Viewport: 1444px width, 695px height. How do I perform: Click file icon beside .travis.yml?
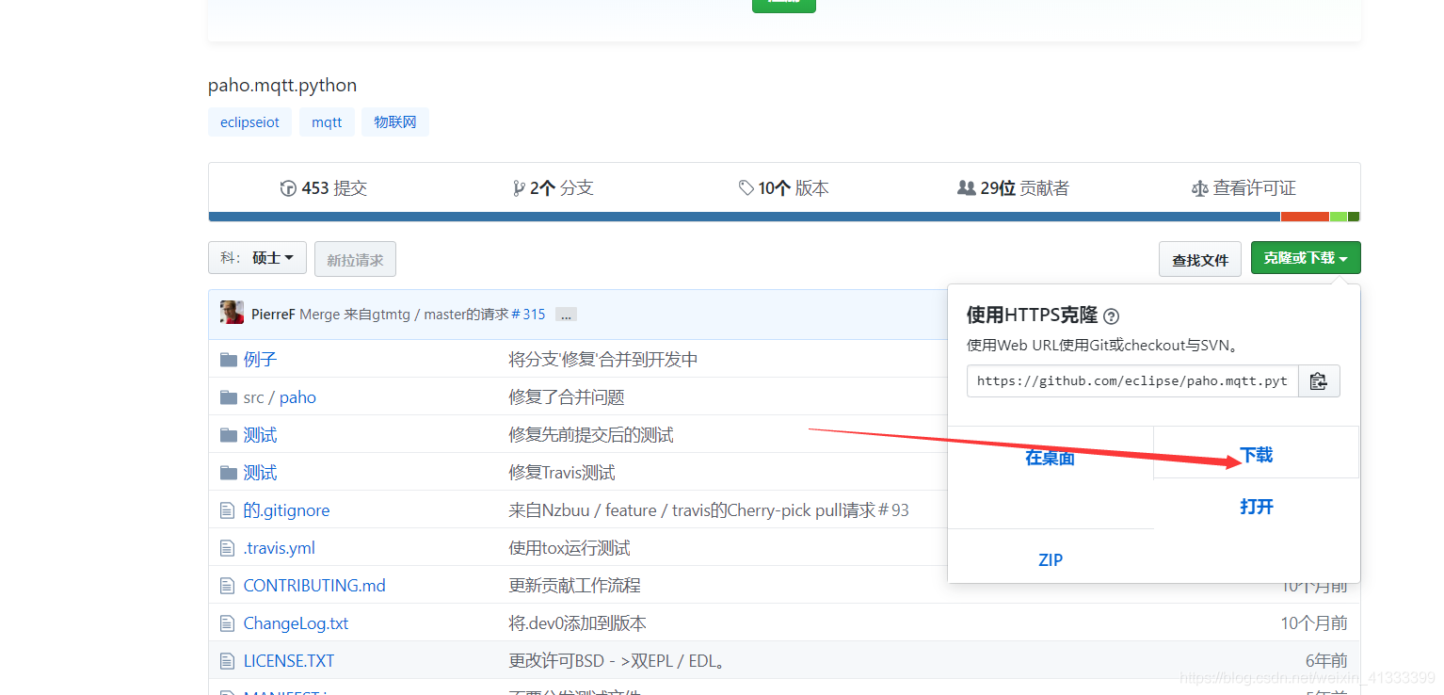[x=227, y=548]
